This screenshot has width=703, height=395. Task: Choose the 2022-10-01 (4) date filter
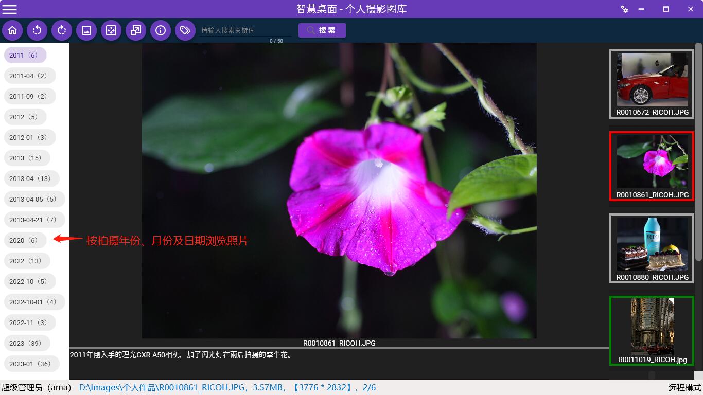point(34,302)
